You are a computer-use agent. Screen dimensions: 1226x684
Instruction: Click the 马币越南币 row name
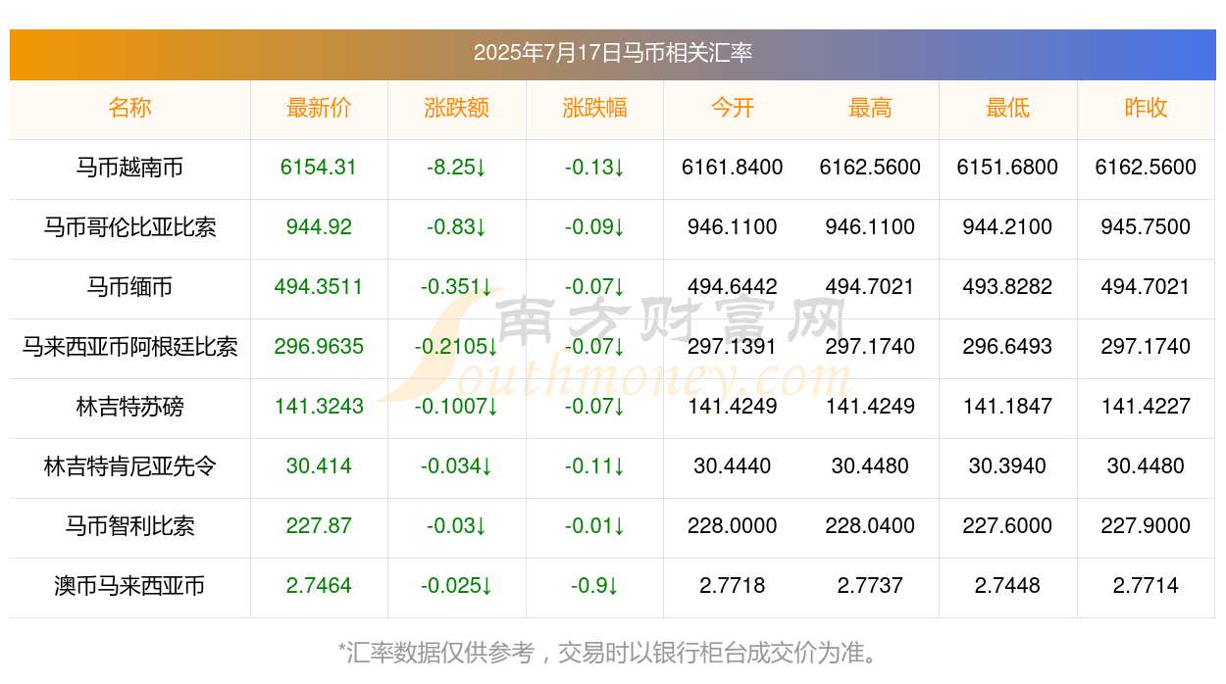pos(129,168)
